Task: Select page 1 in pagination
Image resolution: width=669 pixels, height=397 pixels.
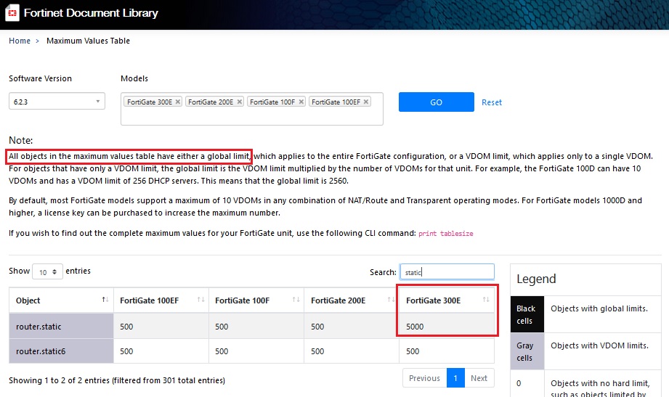Action: [455, 378]
